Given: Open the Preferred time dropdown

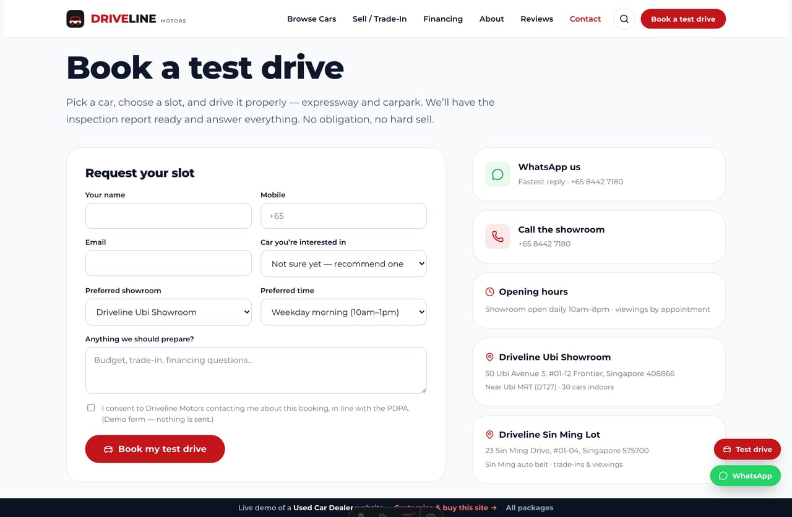Looking at the screenshot, I should point(343,312).
